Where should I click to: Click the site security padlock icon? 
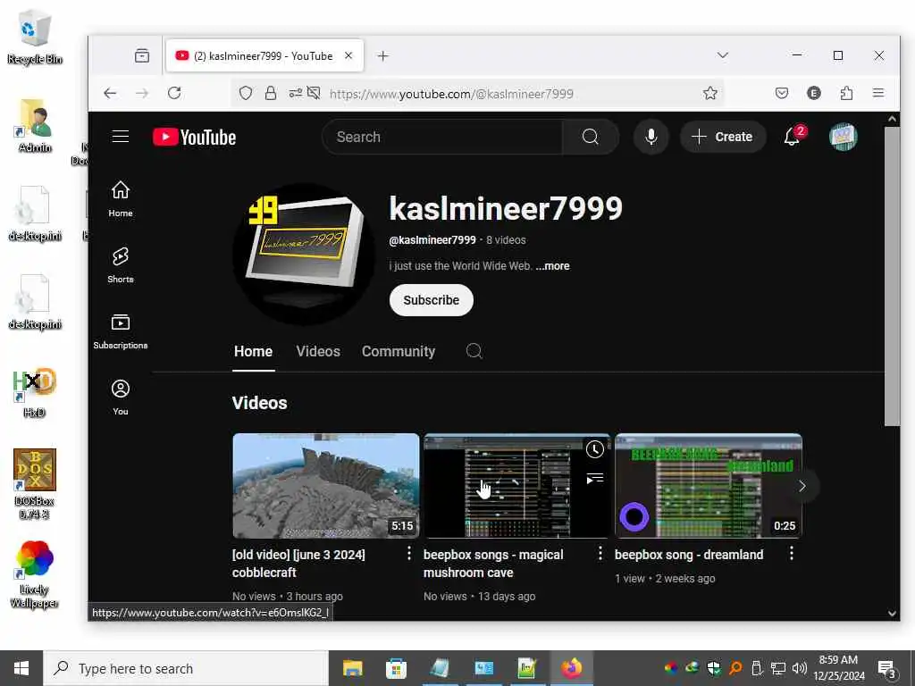tap(270, 93)
